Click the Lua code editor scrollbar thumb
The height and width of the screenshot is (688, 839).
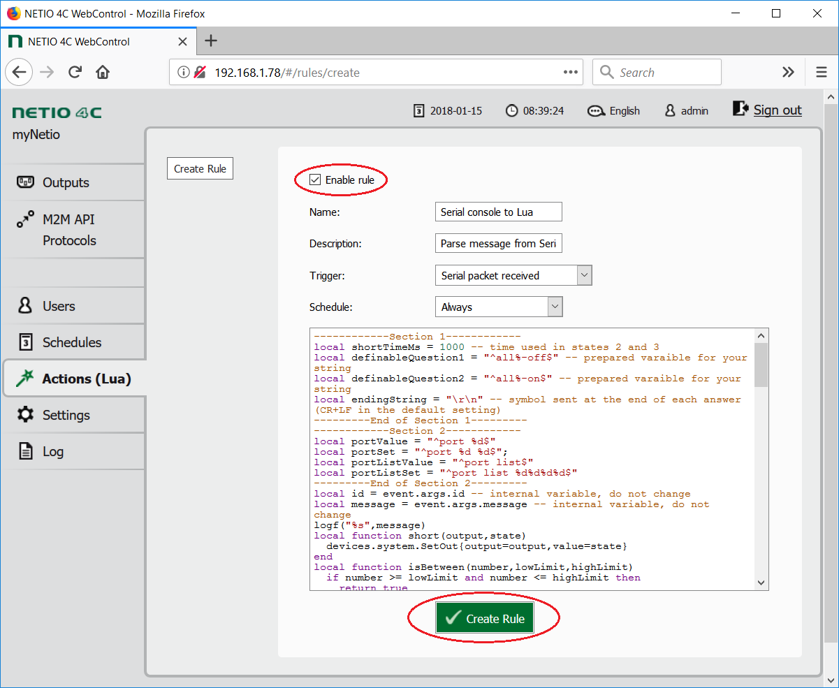[761, 365]
